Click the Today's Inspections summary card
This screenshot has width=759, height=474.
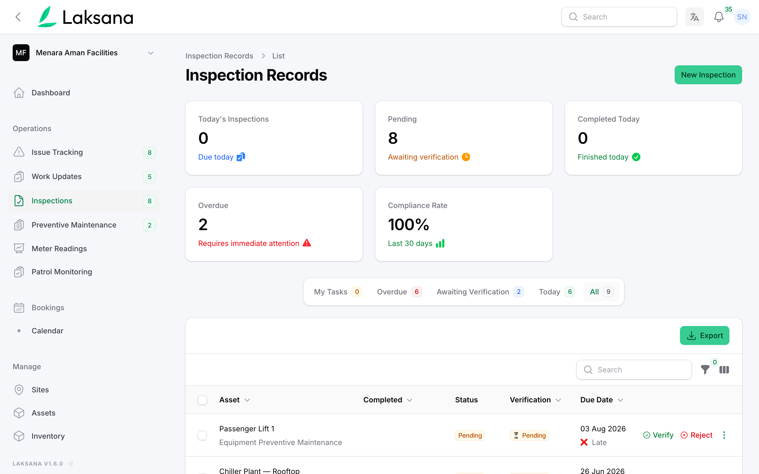(x=274, y=138)
